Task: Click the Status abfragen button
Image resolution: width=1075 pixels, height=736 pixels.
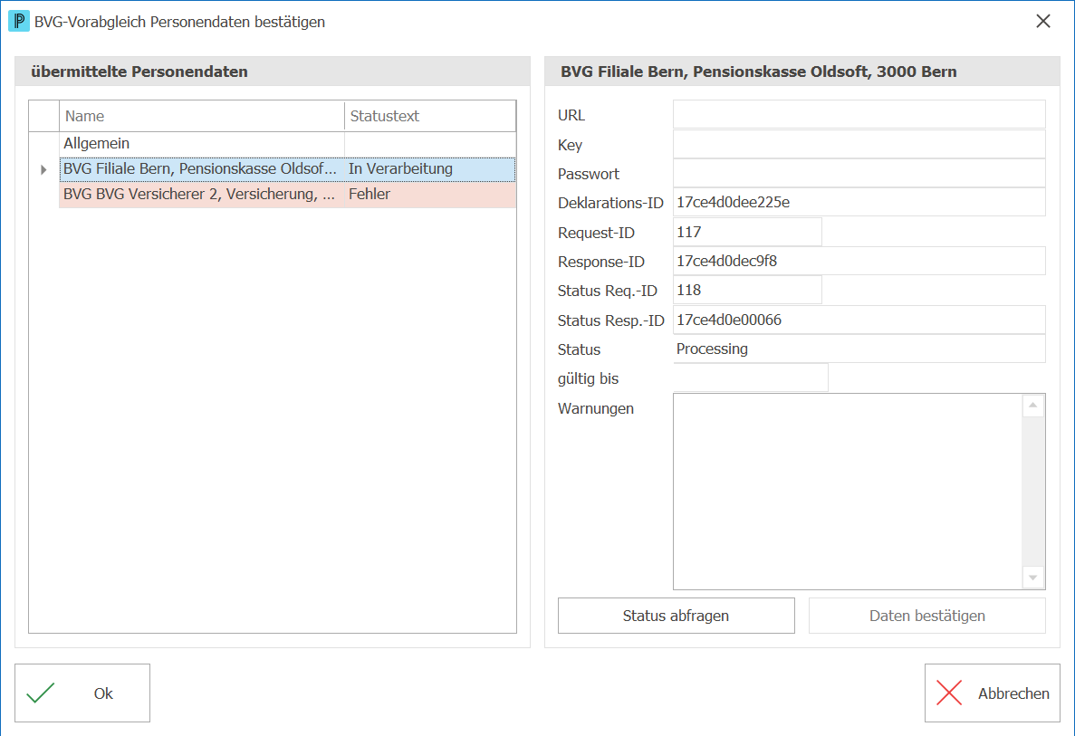Action: [676, 616]
